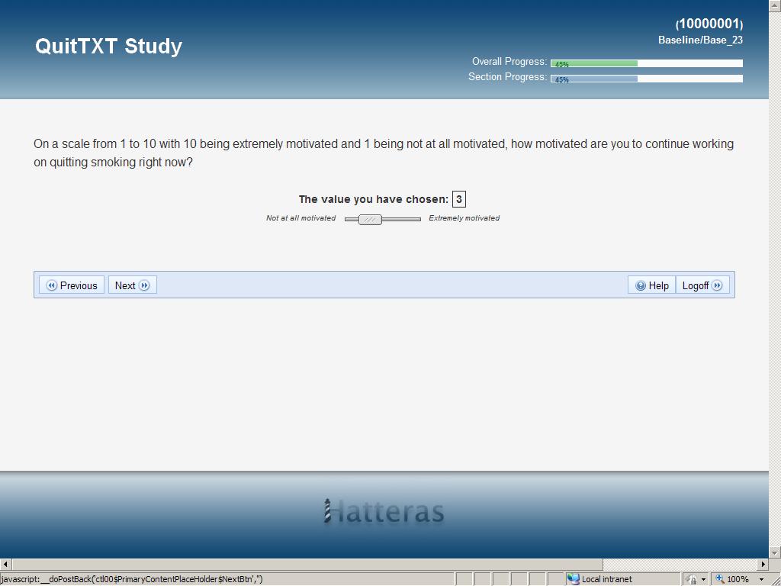This screenshot has height=586, width=781.
Task: Click the Hatteras logo in footer
Action: pyautogui.click(x=384, y=512)
